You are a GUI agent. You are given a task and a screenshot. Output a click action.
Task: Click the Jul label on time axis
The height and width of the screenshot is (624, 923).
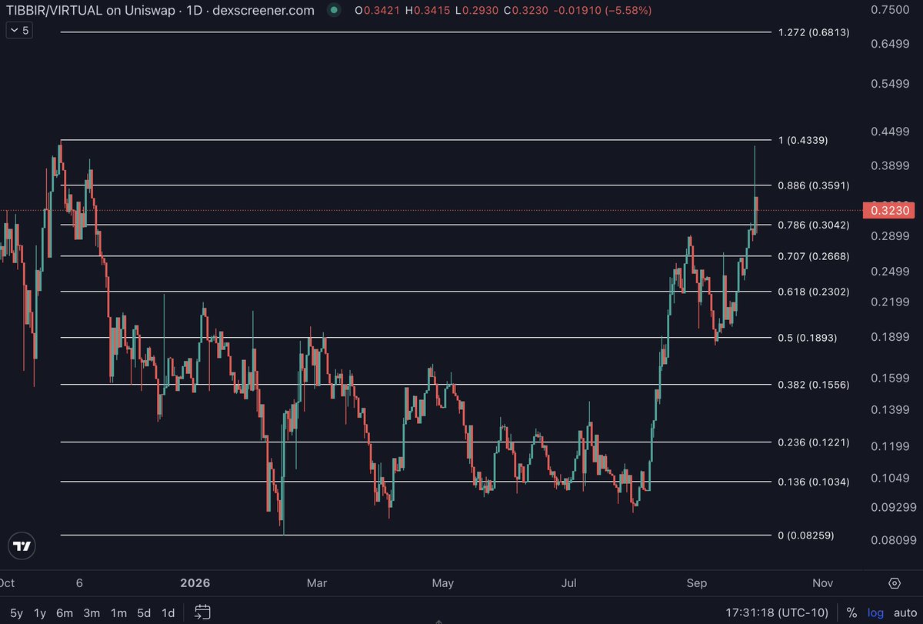tap(570, 582)
